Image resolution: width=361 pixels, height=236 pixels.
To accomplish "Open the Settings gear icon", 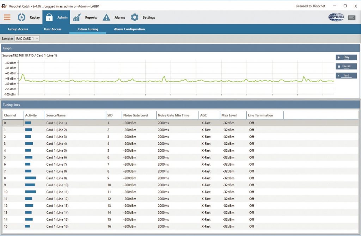I will point(135,17).
